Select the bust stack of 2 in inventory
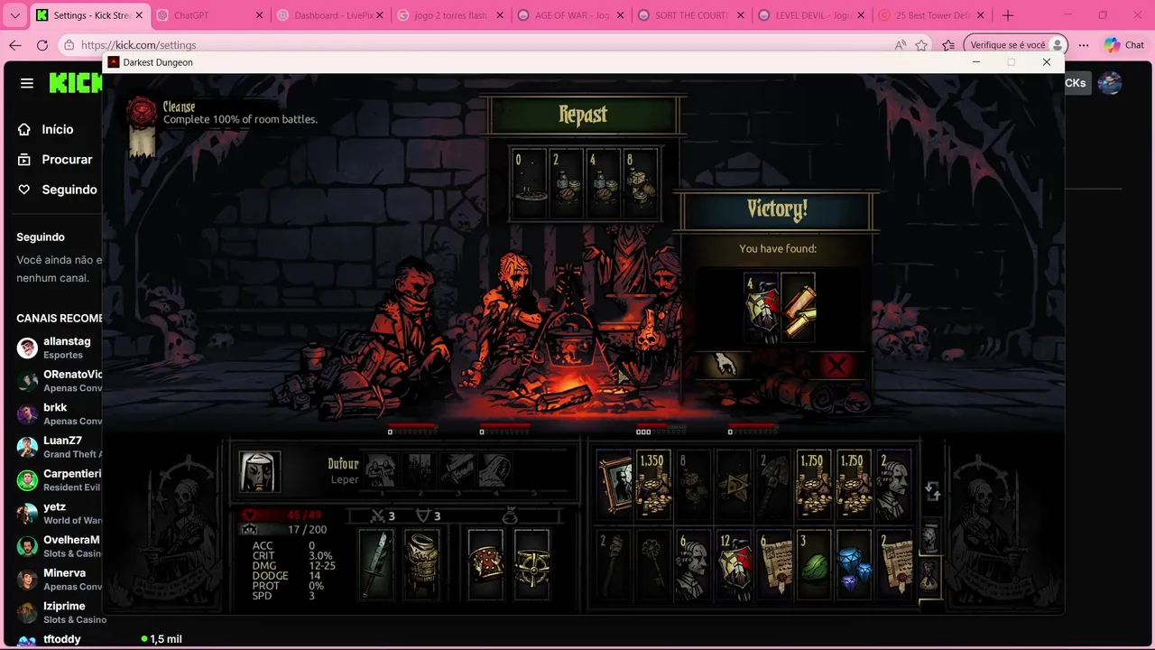1155x650 pixels. (x=893, y=485)
